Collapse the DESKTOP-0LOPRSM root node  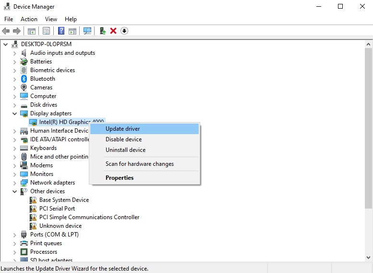[5, 44]
